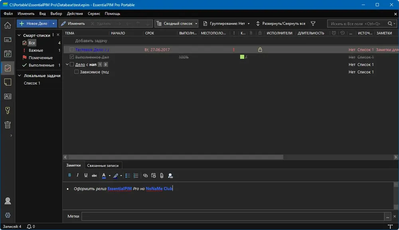
Task: Collapse the 'Смарт-списки' section
Action: [x=19, y=35]
